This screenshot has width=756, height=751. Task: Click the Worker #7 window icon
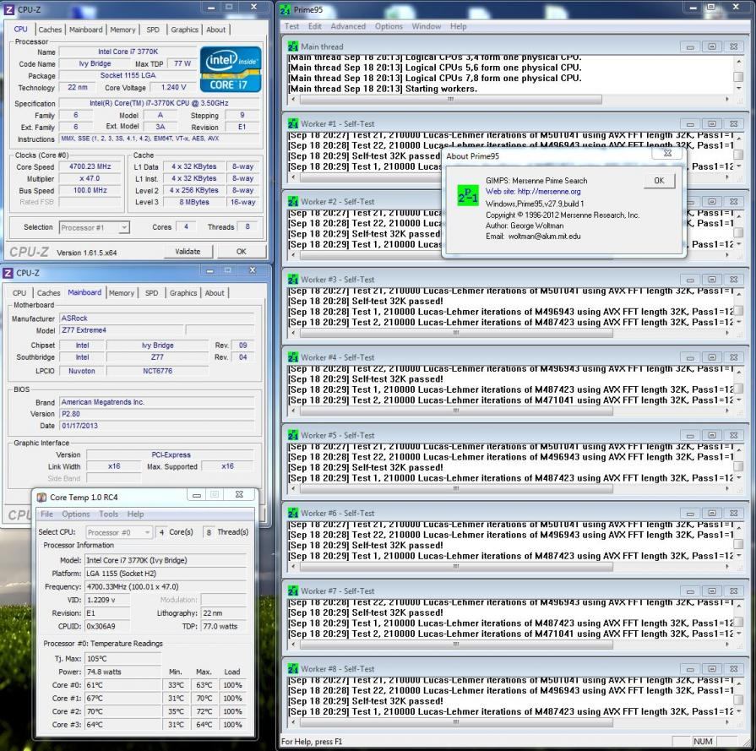point(292,590)
